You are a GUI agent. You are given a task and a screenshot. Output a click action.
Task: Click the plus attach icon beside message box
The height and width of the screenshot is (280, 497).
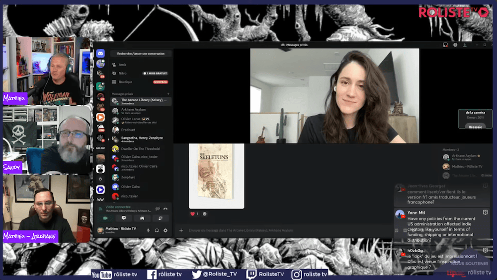click(x=181, y=230)
